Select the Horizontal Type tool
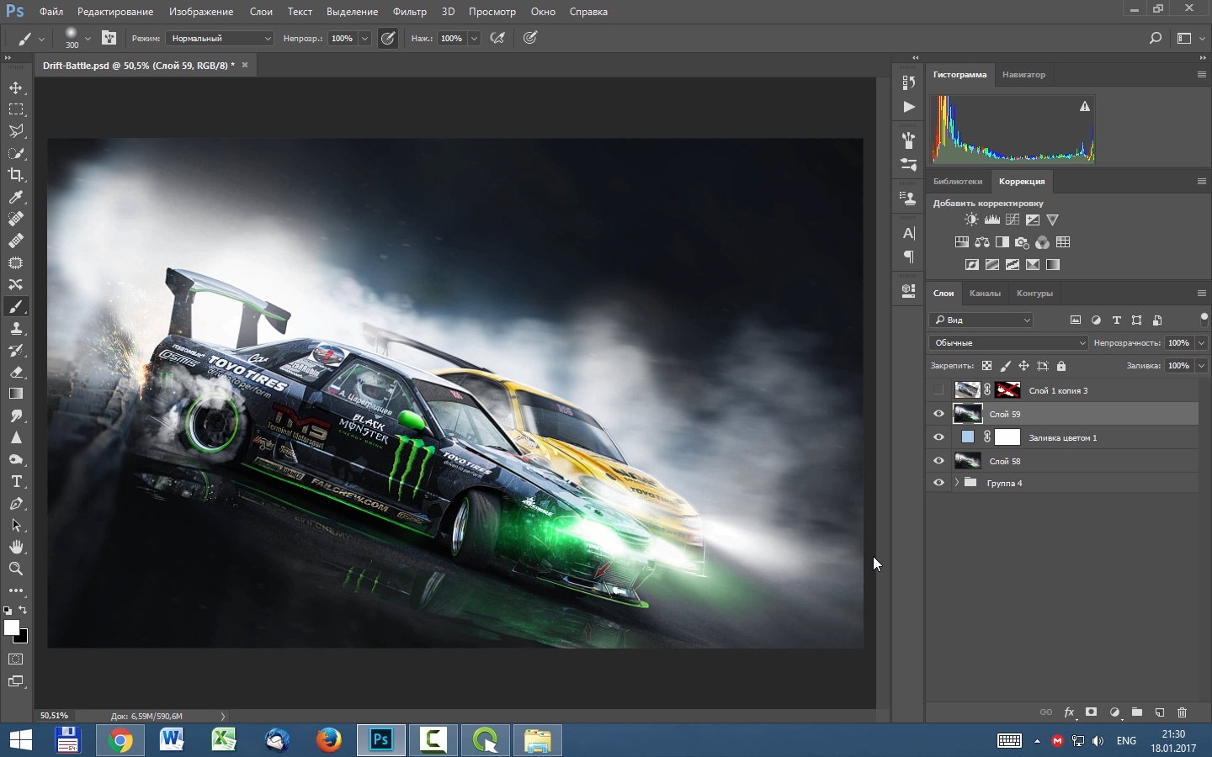The height and width of the screenshot is (757, 1212). 16,482
